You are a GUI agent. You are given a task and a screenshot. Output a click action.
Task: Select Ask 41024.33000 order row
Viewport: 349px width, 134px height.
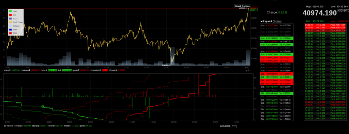(277, 25)
